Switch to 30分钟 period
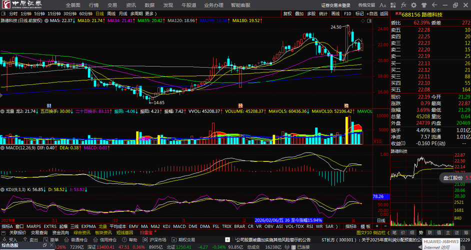The height and width of the screenshot is (250, 471). point(70,13)
